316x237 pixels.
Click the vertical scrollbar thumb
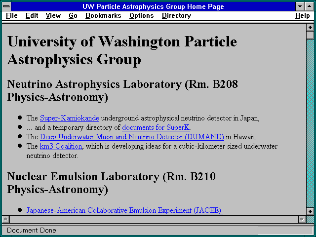pyautogui.click(x=310, y=35)
